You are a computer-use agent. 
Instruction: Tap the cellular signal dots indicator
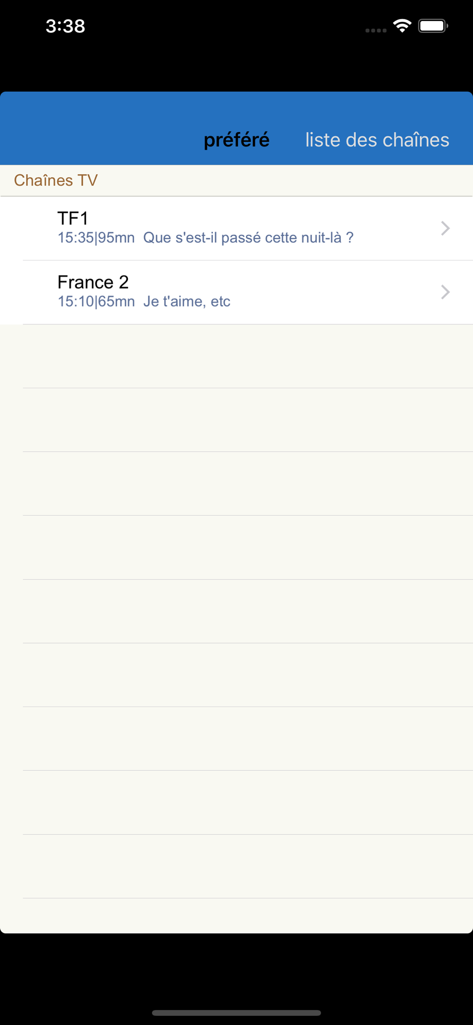coord(376,30)
